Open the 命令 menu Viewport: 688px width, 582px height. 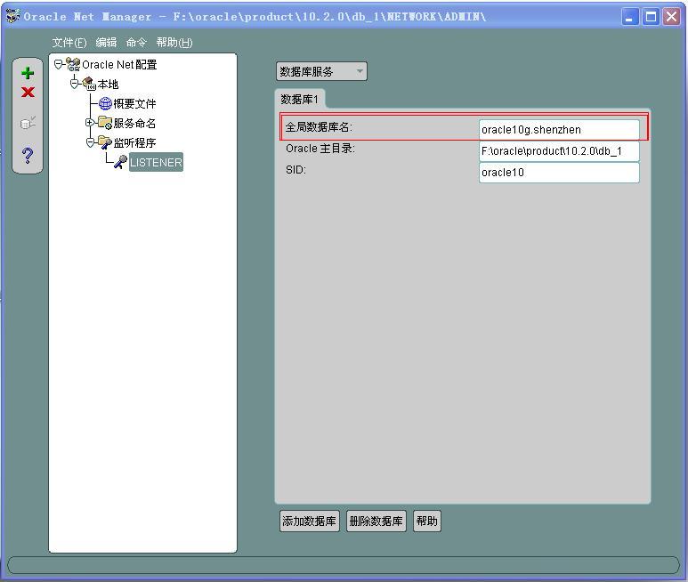coord(136,43)
